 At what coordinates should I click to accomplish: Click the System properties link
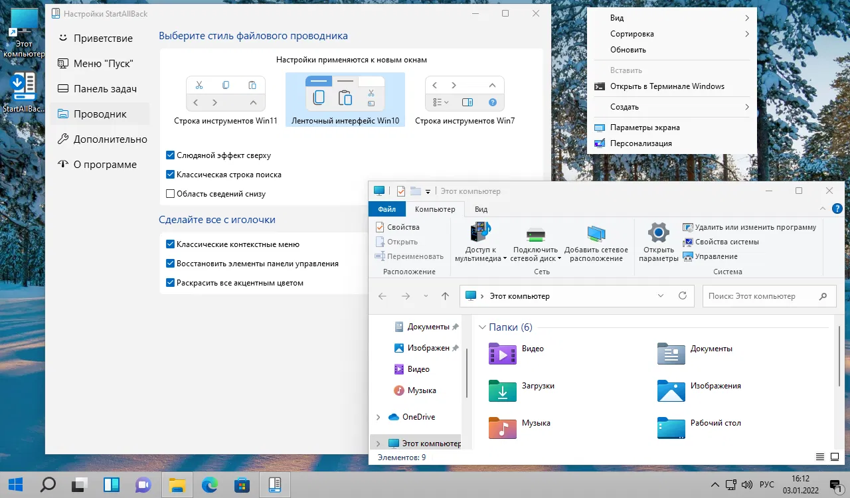point(726,242)
